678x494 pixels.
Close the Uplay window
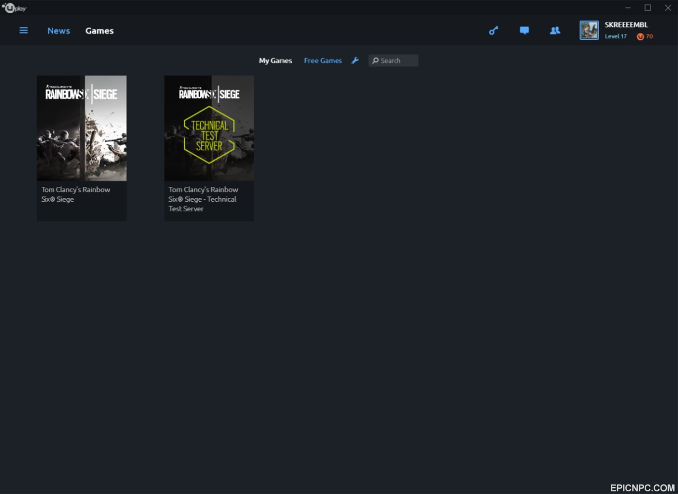(668, 7)
